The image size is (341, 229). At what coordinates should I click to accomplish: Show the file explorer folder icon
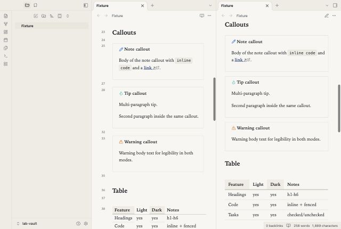27,5
